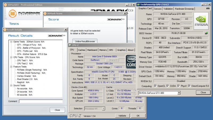The width and height of the screenshot is (213, 120).
Task: Switch to the Graphics Card tab in GPU-Z
Action: tap(145, 9)
